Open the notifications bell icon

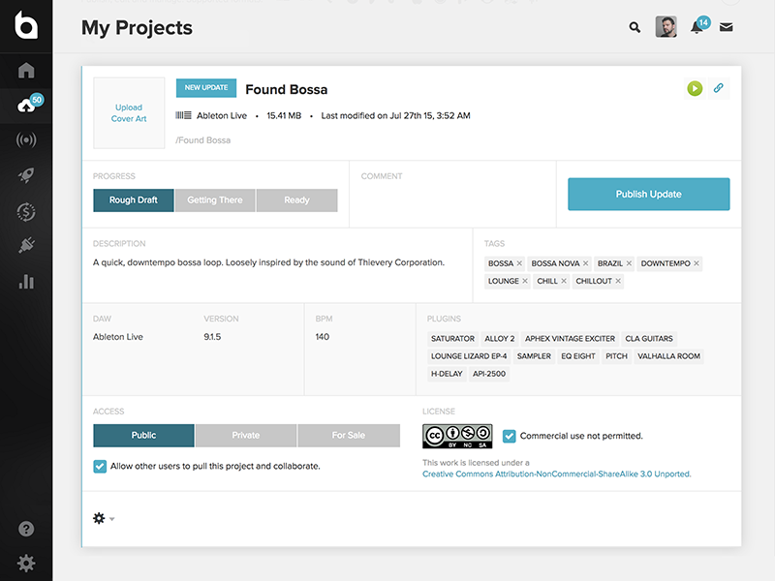(x=697, y=27)
